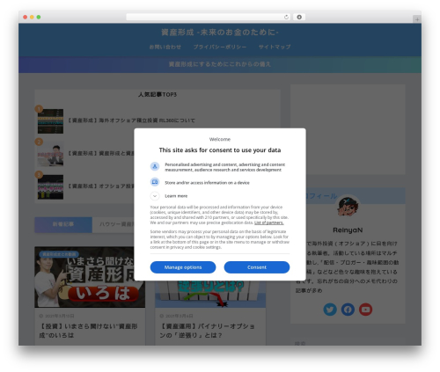Open the List of partners link
This screenshot has height=372, width=440.
point(268,222)
